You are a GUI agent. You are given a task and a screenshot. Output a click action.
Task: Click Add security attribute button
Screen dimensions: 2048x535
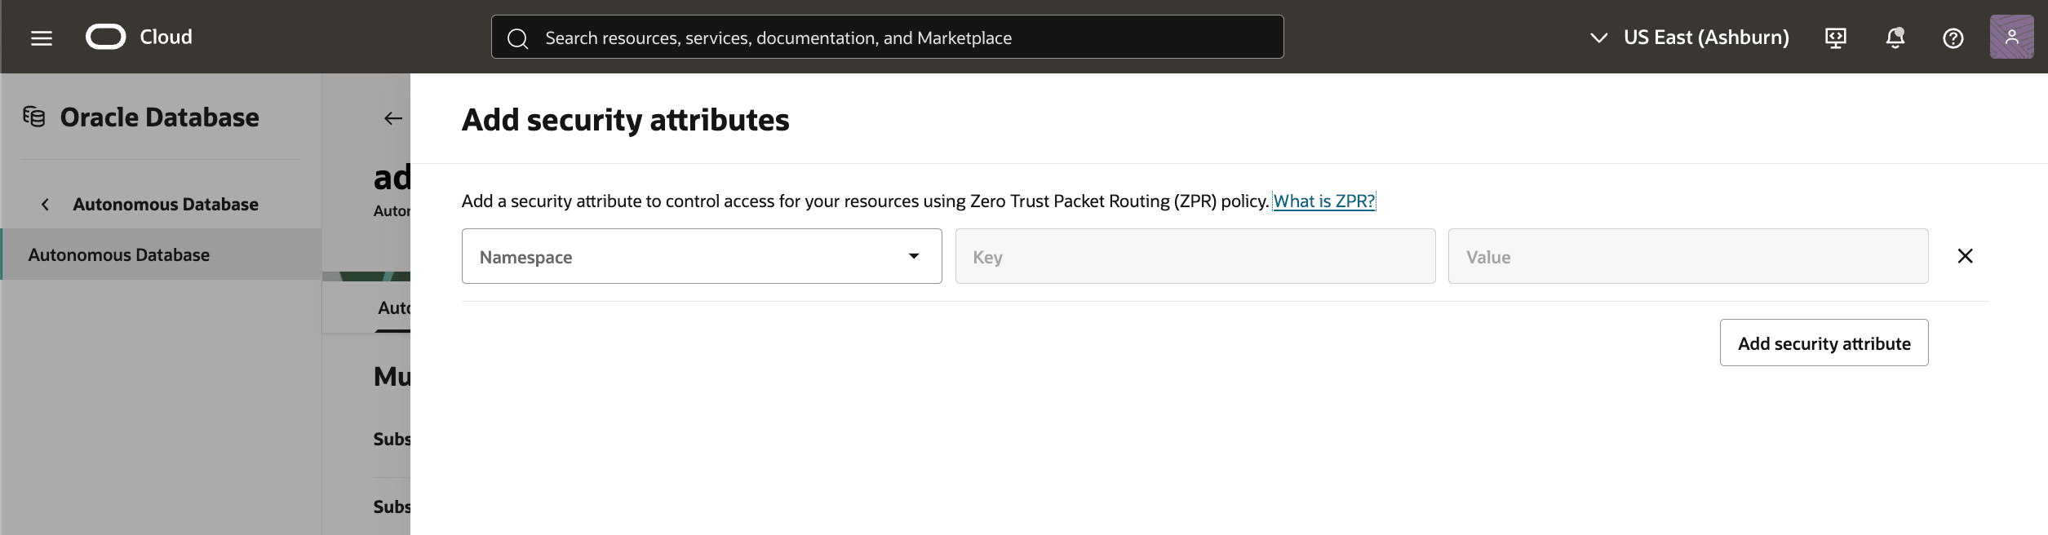click(1824, 343)
